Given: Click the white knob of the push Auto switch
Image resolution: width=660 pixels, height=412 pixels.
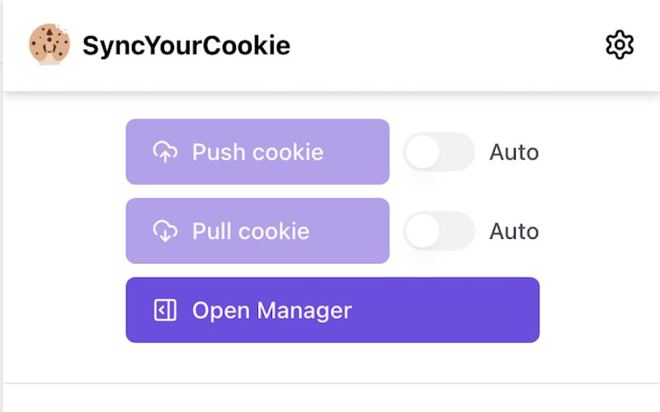Looking at the screenshot, I should [422, 152].
